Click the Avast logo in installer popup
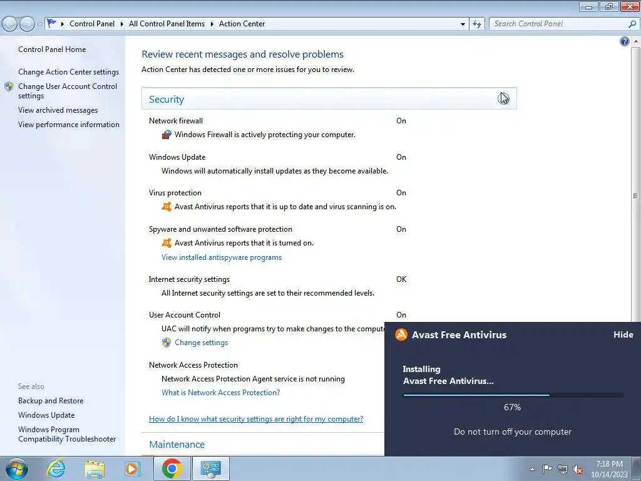Image resolution: width=641 pixels, height=481 pixels. point(401,334)
